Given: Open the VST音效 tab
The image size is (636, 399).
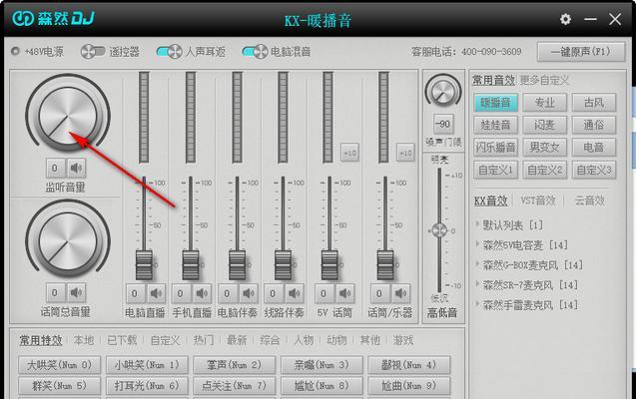Looking at the screenshot, I should [538, 200].
